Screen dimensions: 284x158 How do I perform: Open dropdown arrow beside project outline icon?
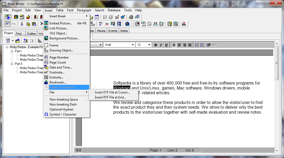click(13, 41)
